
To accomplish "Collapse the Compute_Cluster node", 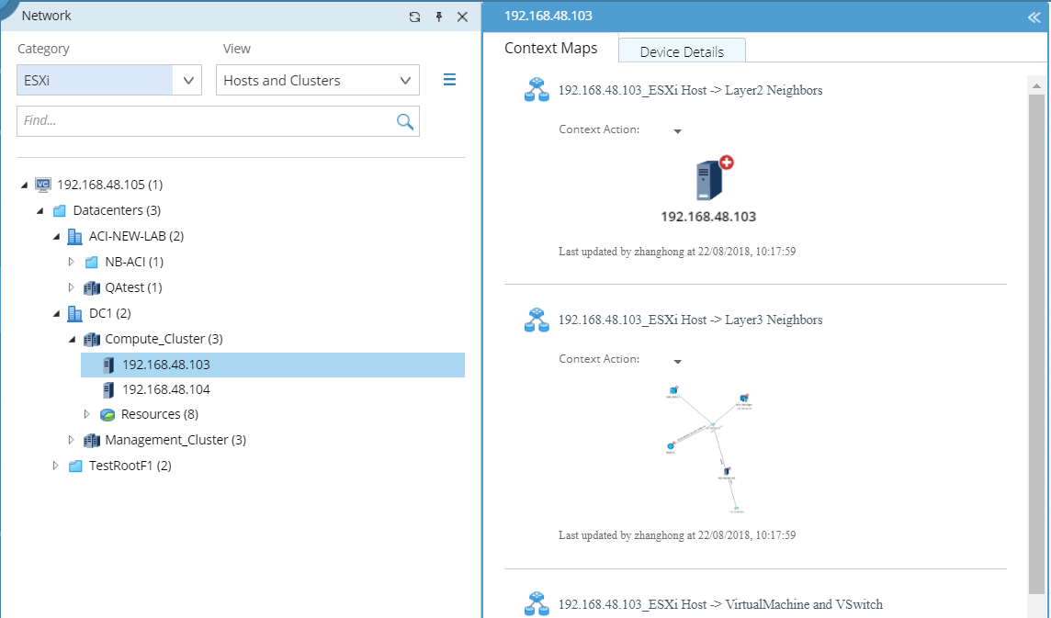I will pos(72,339).
